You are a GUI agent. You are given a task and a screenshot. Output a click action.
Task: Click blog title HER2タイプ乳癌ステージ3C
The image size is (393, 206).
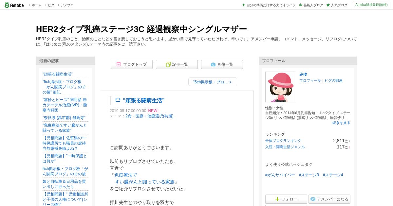pyautogui.click(x=141, y=29)
